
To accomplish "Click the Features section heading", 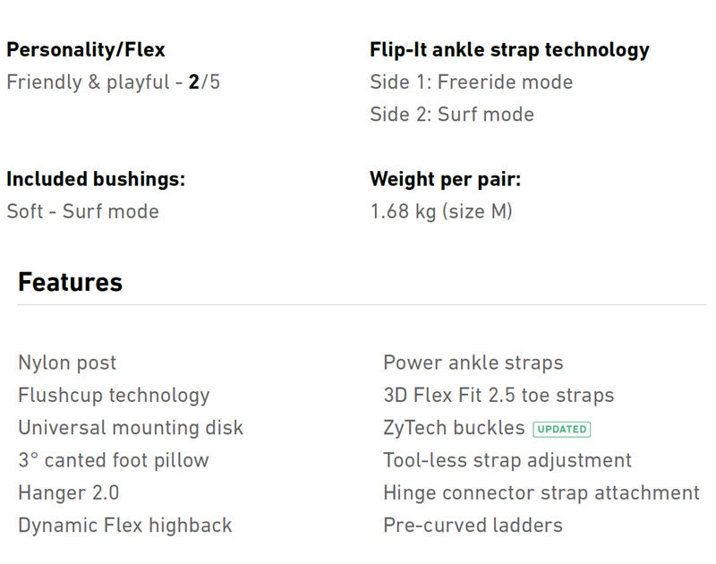I will pyautogui.click(x=70, y=283).
